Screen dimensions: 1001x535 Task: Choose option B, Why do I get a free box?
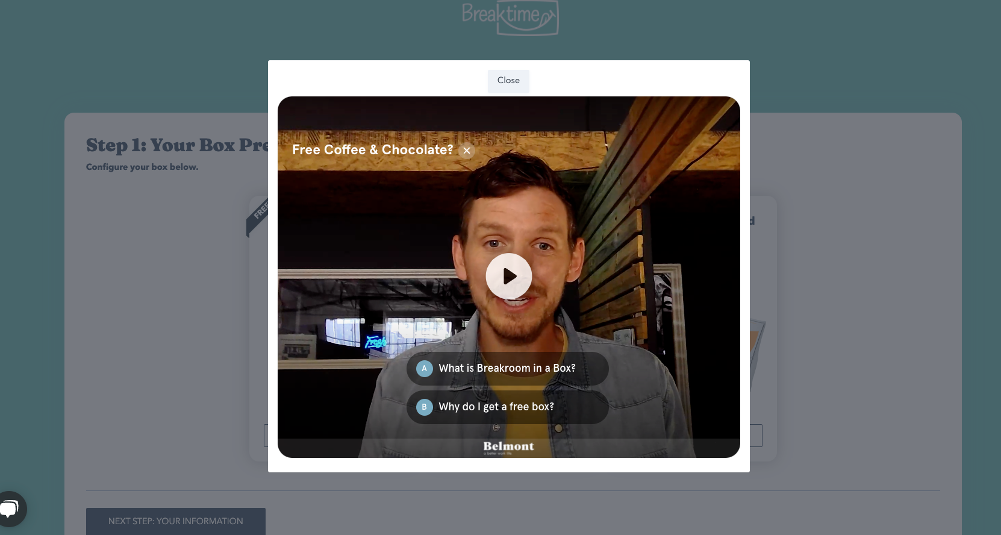click(x=507, y=407)
